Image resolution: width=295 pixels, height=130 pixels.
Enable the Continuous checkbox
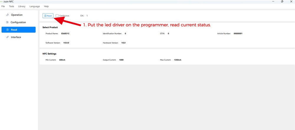pos(57,16)
